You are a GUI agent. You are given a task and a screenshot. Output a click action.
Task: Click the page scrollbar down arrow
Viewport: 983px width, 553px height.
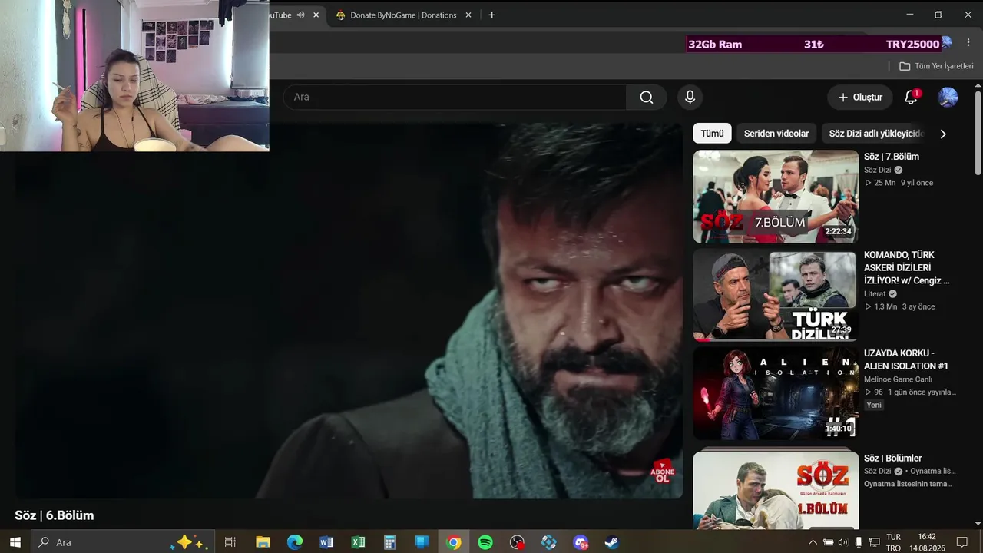click(x=978, y=524)
